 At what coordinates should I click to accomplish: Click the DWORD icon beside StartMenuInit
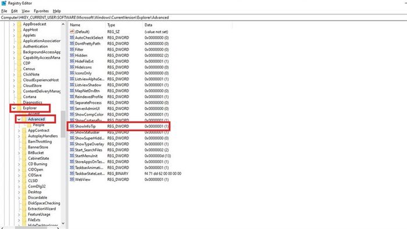pyautogui.click(x=72, y=156)
